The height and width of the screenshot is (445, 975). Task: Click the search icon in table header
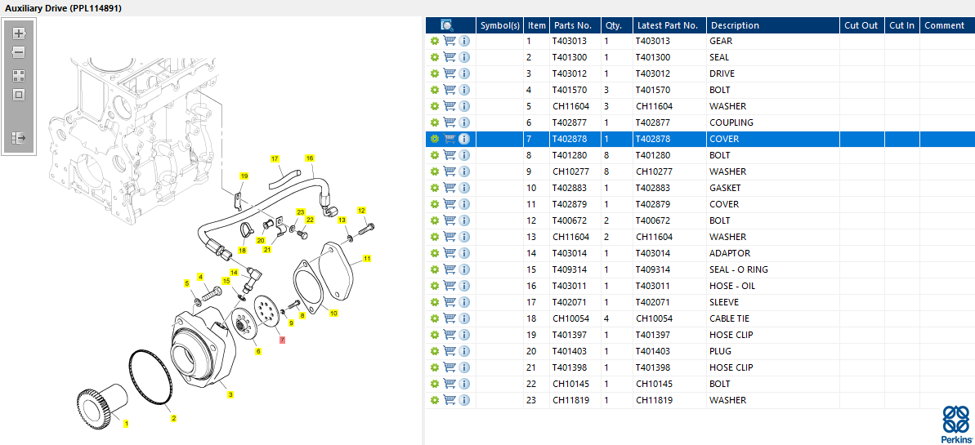click(x=447, y=25)
